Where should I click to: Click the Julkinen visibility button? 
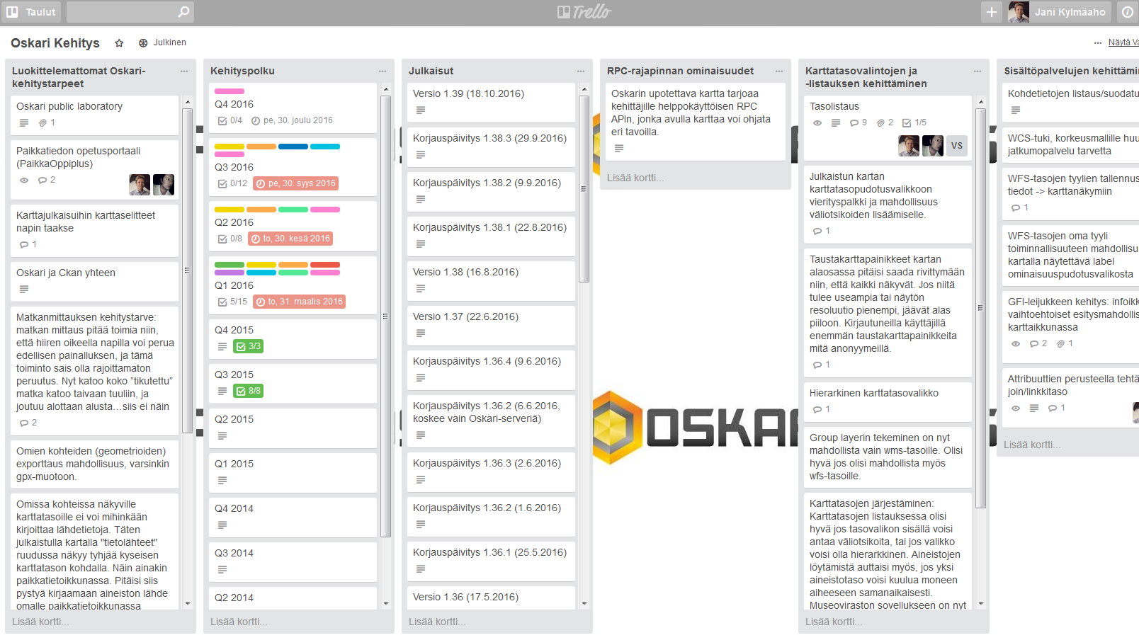point(162,42)
